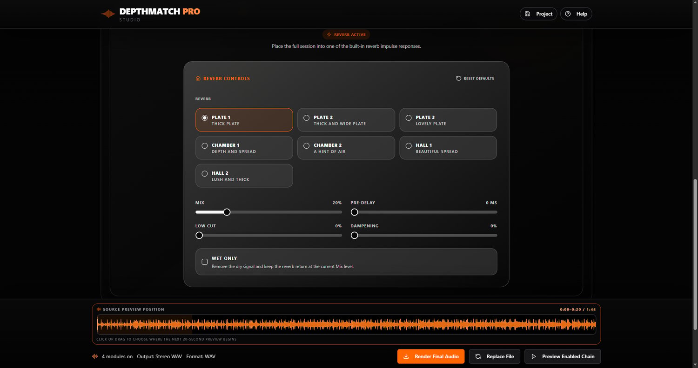Screen dimensions: 698x368
Task: Click the download icon in Render Final Audio
Action: [x=406, y=356]
